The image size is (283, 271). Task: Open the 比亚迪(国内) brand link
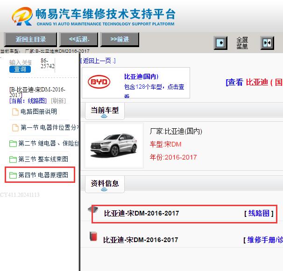141,76
